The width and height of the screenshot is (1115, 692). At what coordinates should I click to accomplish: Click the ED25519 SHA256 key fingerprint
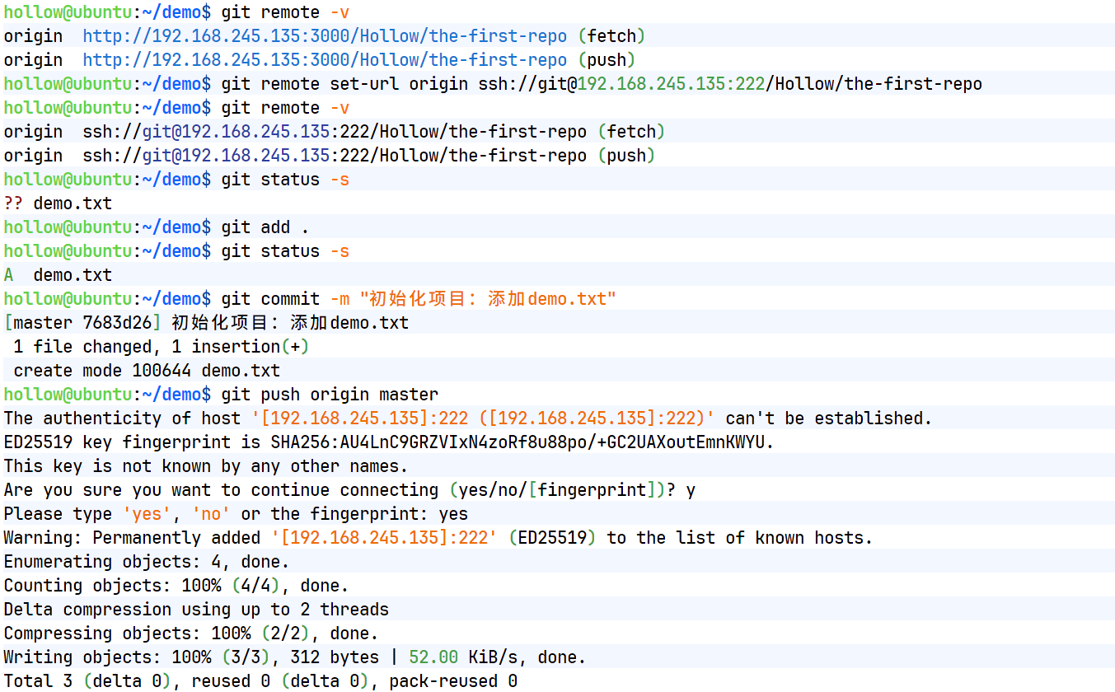[x=522, y=442]
